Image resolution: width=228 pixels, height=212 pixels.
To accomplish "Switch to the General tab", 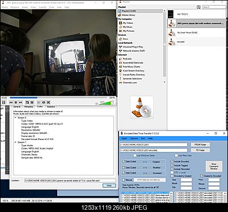I will click(17, 107).
